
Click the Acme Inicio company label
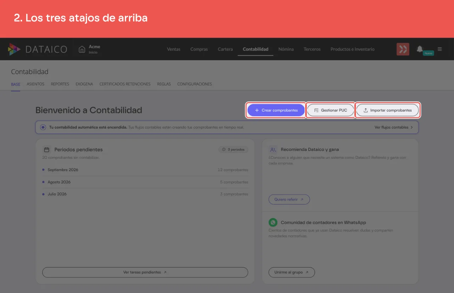pos(94,49)
